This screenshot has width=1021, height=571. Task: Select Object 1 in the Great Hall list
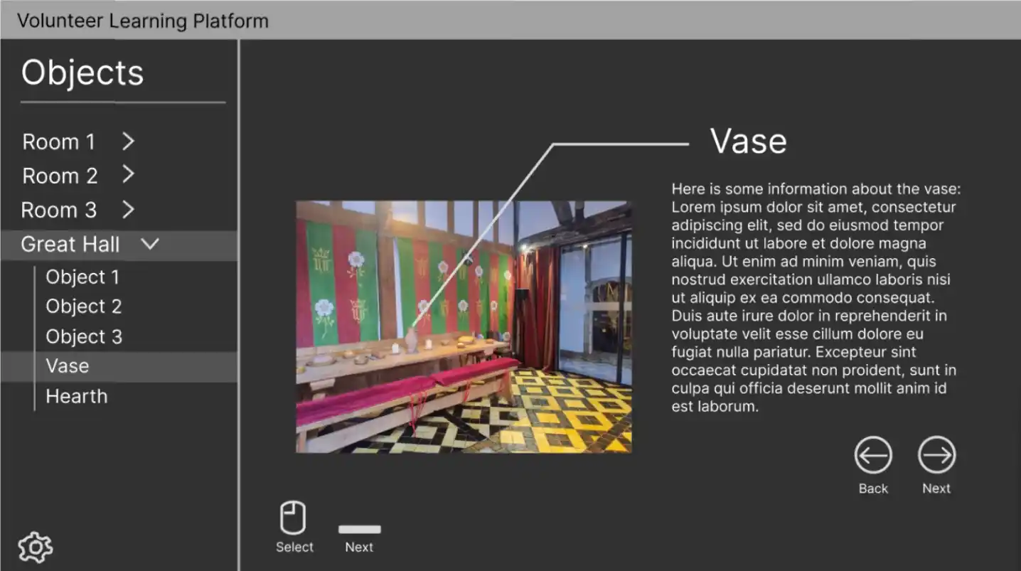tap(82, 277)
